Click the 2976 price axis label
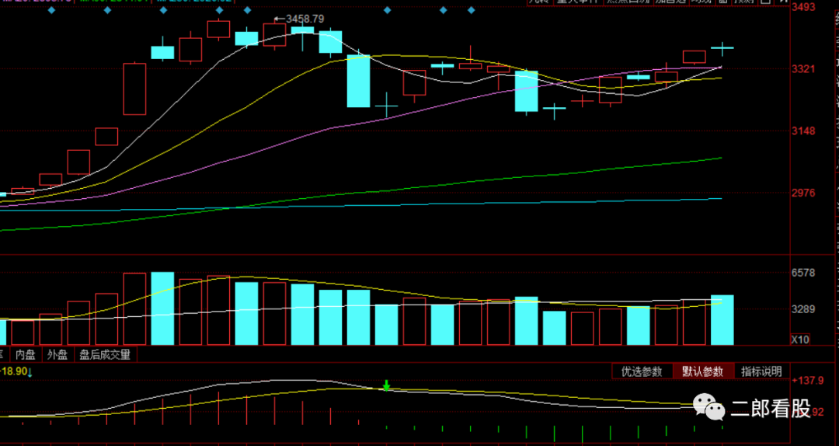Screen dimensions: 839x446 [805, 193]
